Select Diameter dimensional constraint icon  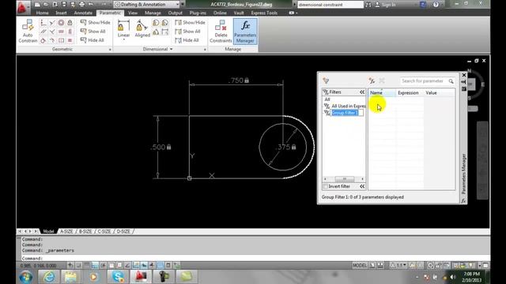[x=165, y=23]
